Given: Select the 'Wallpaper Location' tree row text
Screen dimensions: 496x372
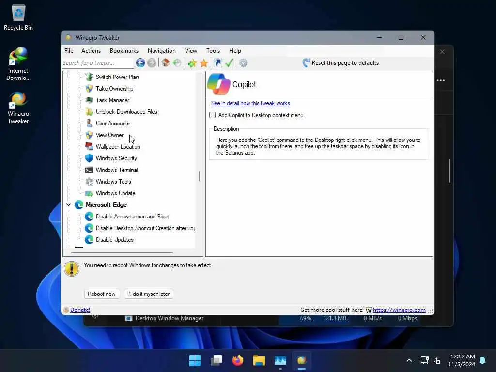Looking at the screenshot, I should [x=118, y=147].
